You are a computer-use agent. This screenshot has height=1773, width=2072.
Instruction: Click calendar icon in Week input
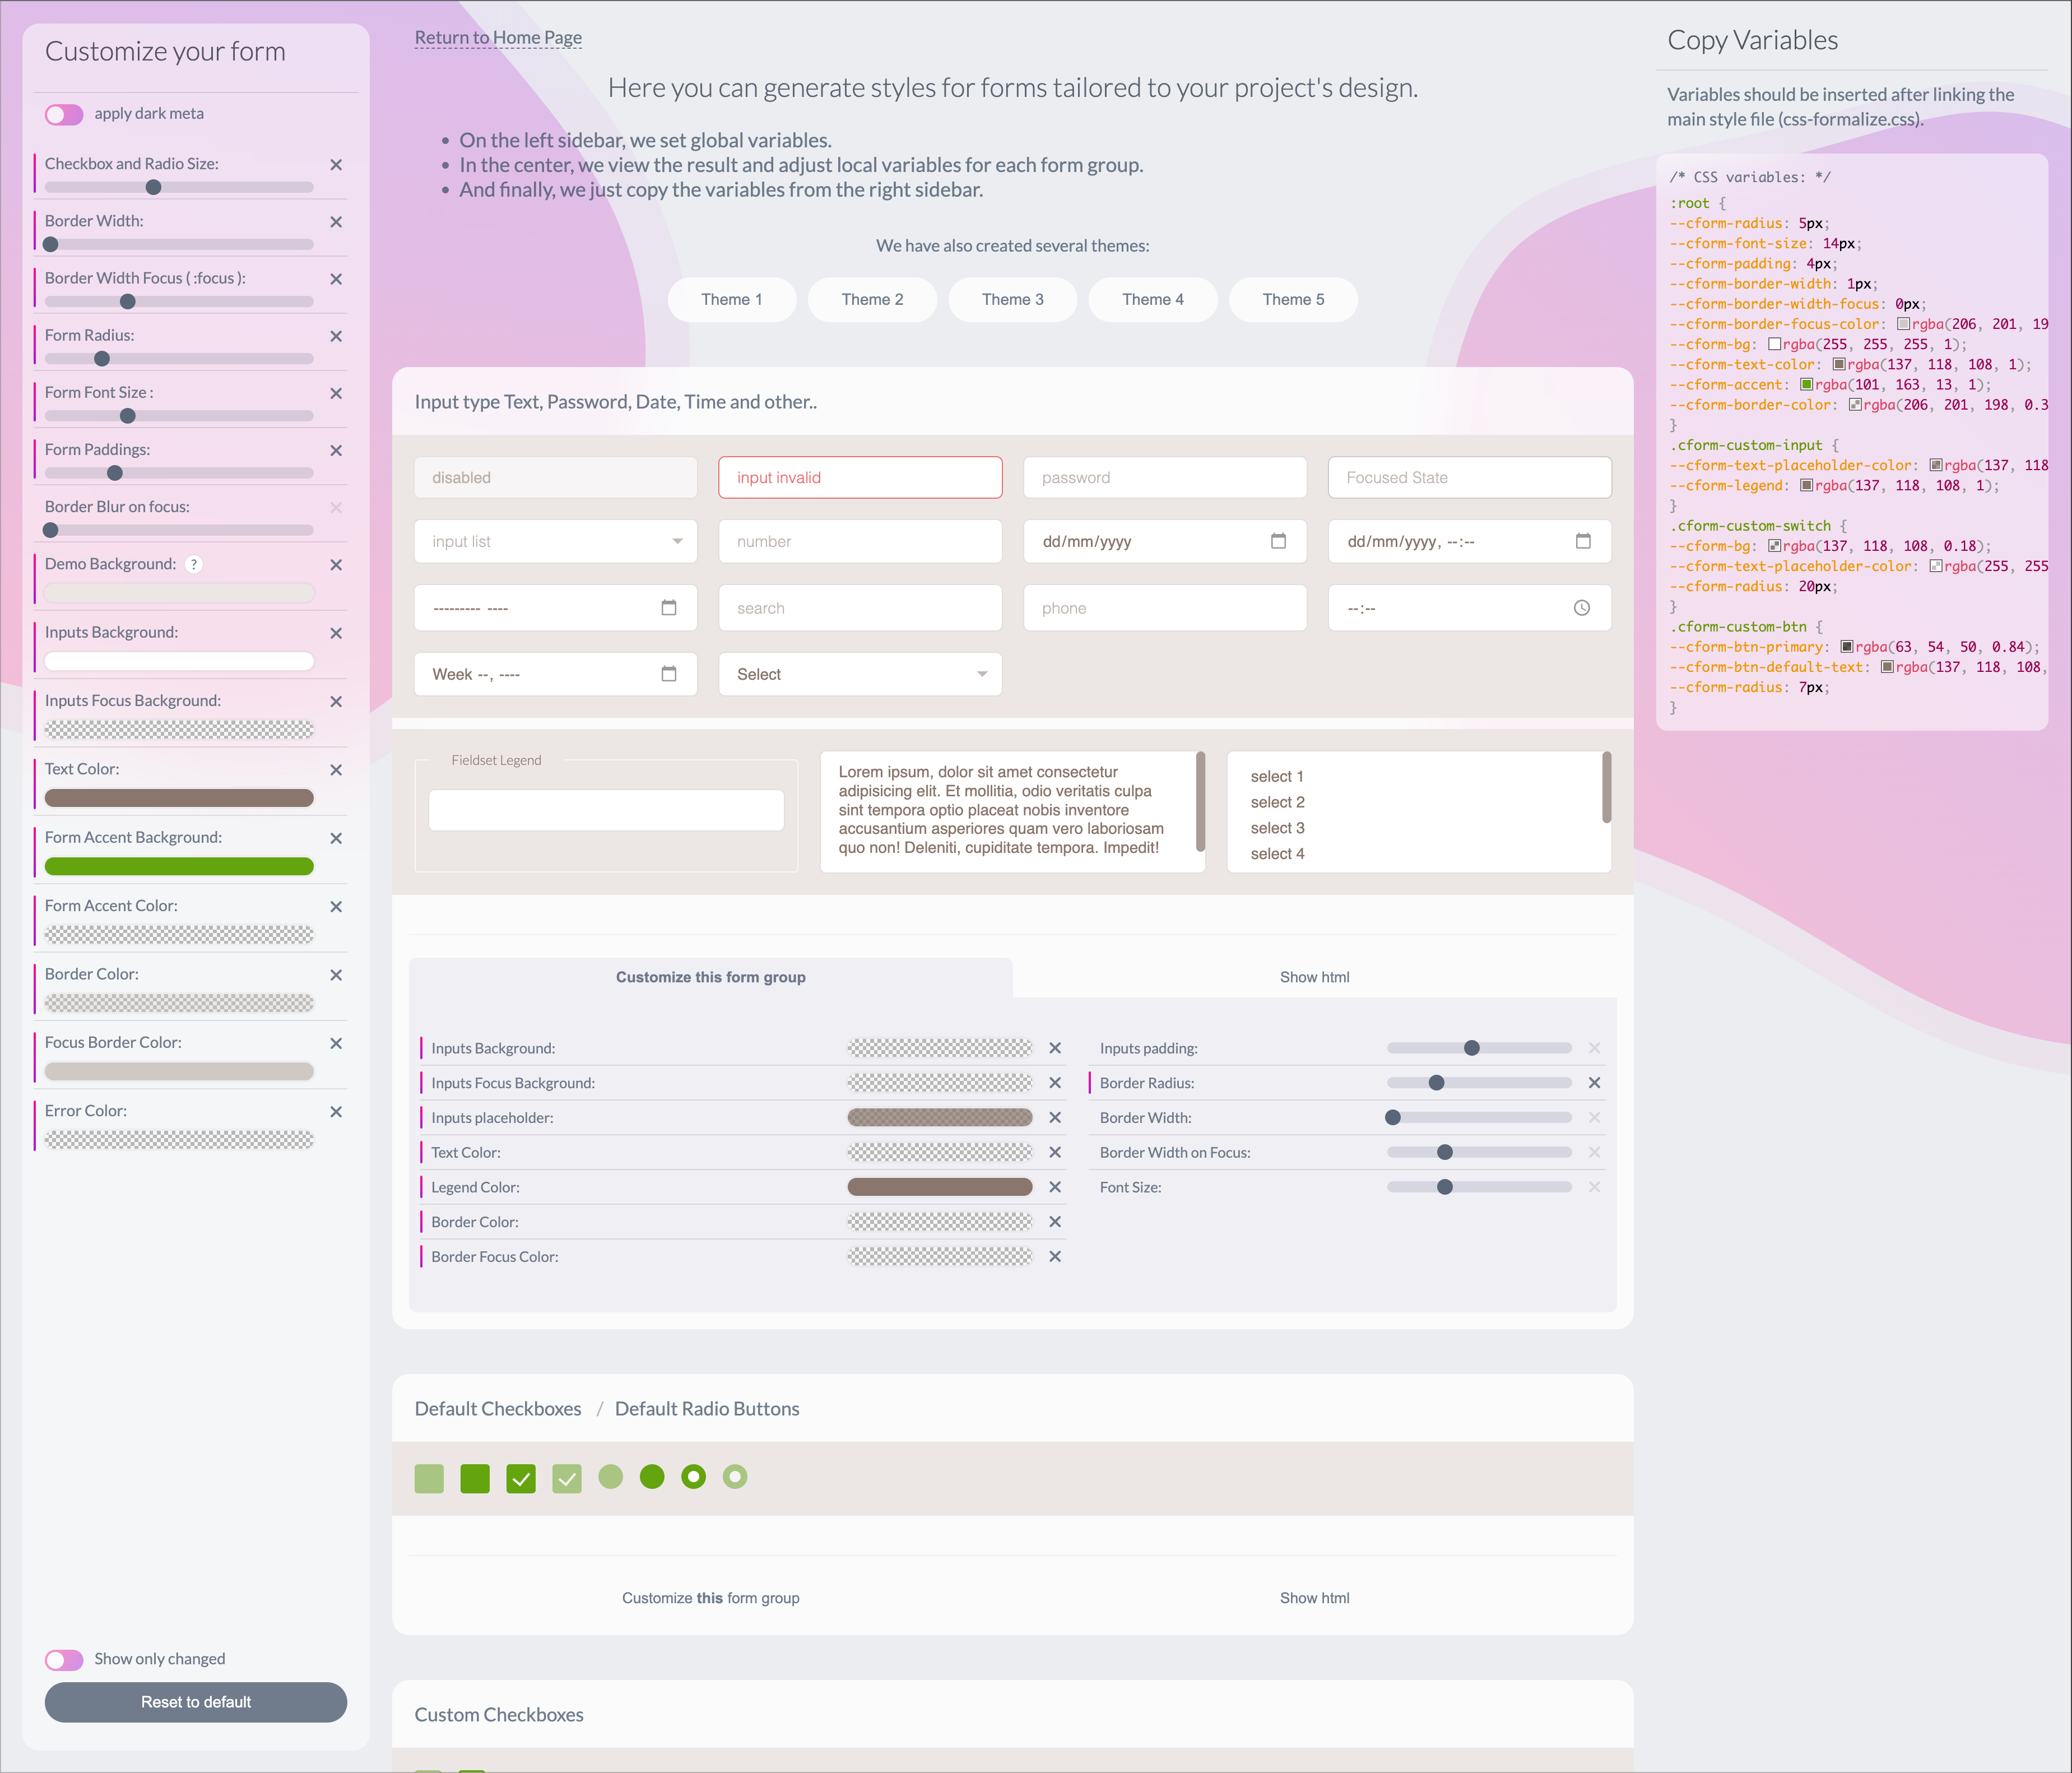point(669,674)
